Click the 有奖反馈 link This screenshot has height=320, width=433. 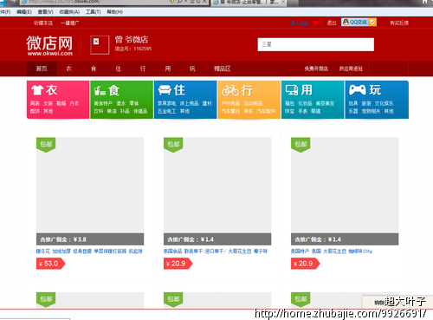(399, 23)
